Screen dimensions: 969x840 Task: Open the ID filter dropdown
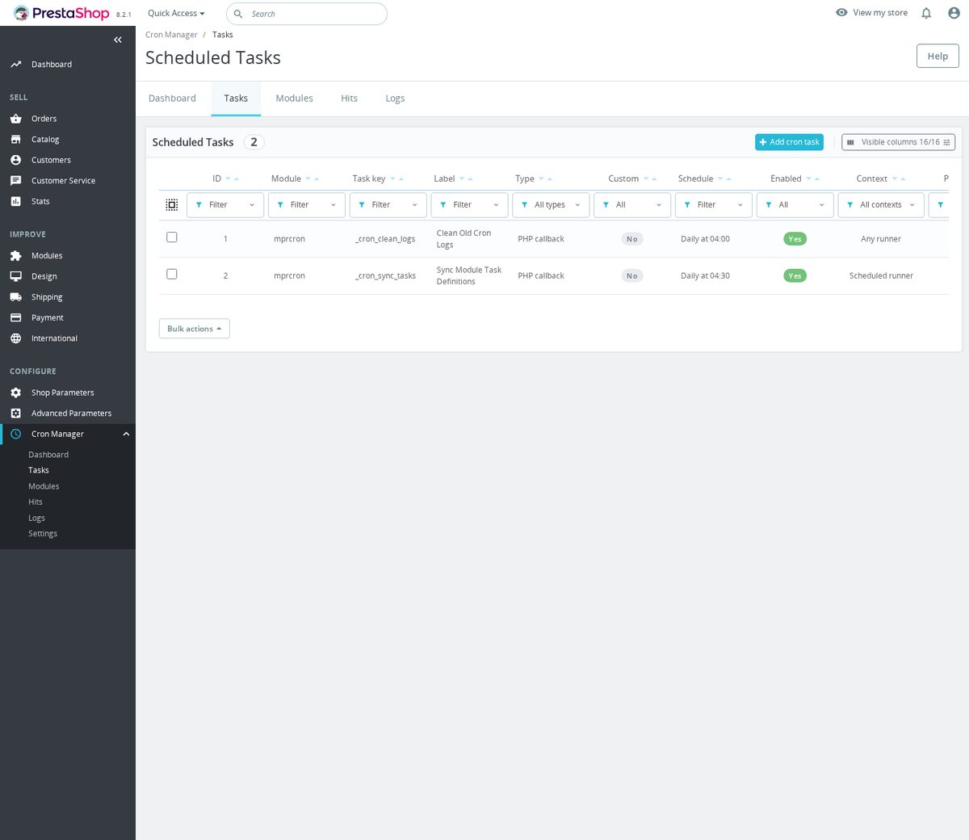coord(225,205)
